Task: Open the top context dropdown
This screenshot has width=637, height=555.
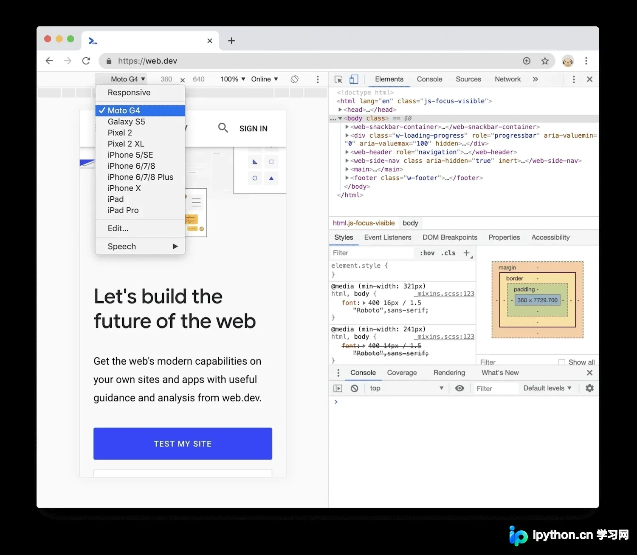Action: point(406,388)
